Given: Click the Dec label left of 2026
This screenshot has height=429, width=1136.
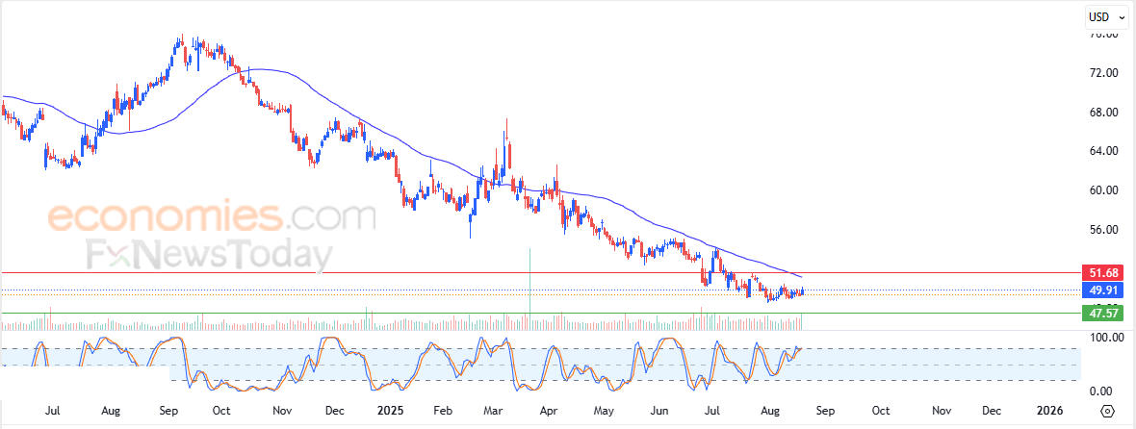Looking at the screenshot, I should 992,411.
